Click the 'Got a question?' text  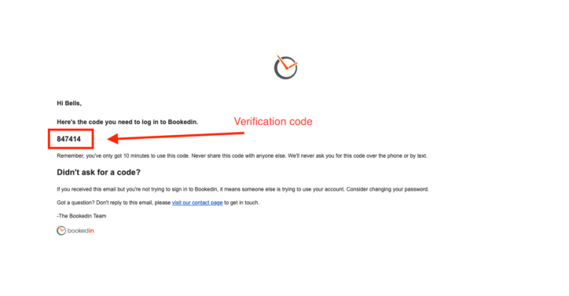tap(75, 203)
